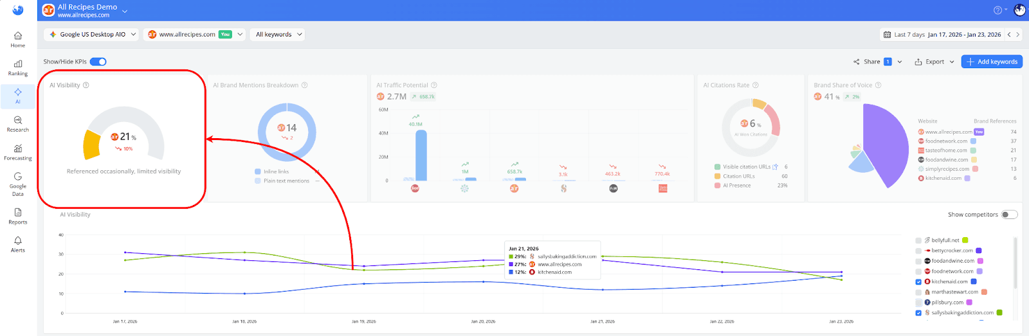Go to Ranking in the sidebar
This screenshot has height=336, width=1029.
18,68
